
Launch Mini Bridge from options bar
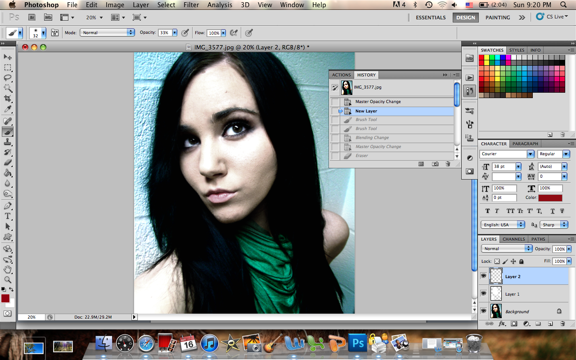(48, 18)
